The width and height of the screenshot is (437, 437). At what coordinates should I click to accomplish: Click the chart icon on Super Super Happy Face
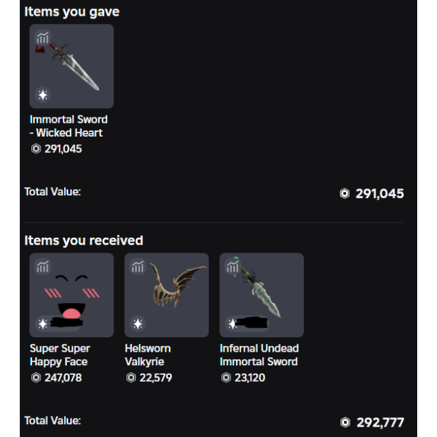pyautogui.click(x=43, y=266)
